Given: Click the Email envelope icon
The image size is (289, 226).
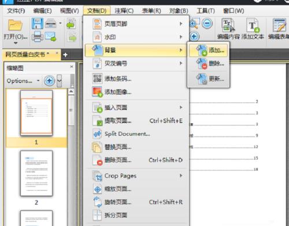Looking at the screenshot, I should [51, 37].
